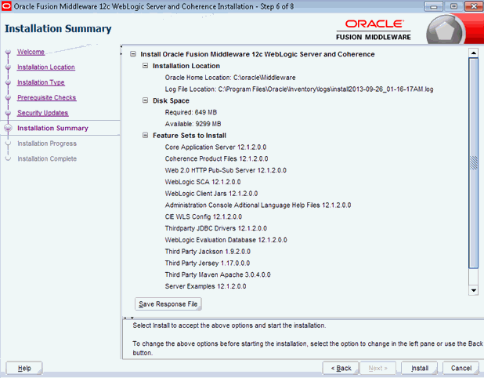The image size is (484, 378).
Task: Select CIE WLS Config 12.1.2.0.0 row
Action: (x=204, y=216)
